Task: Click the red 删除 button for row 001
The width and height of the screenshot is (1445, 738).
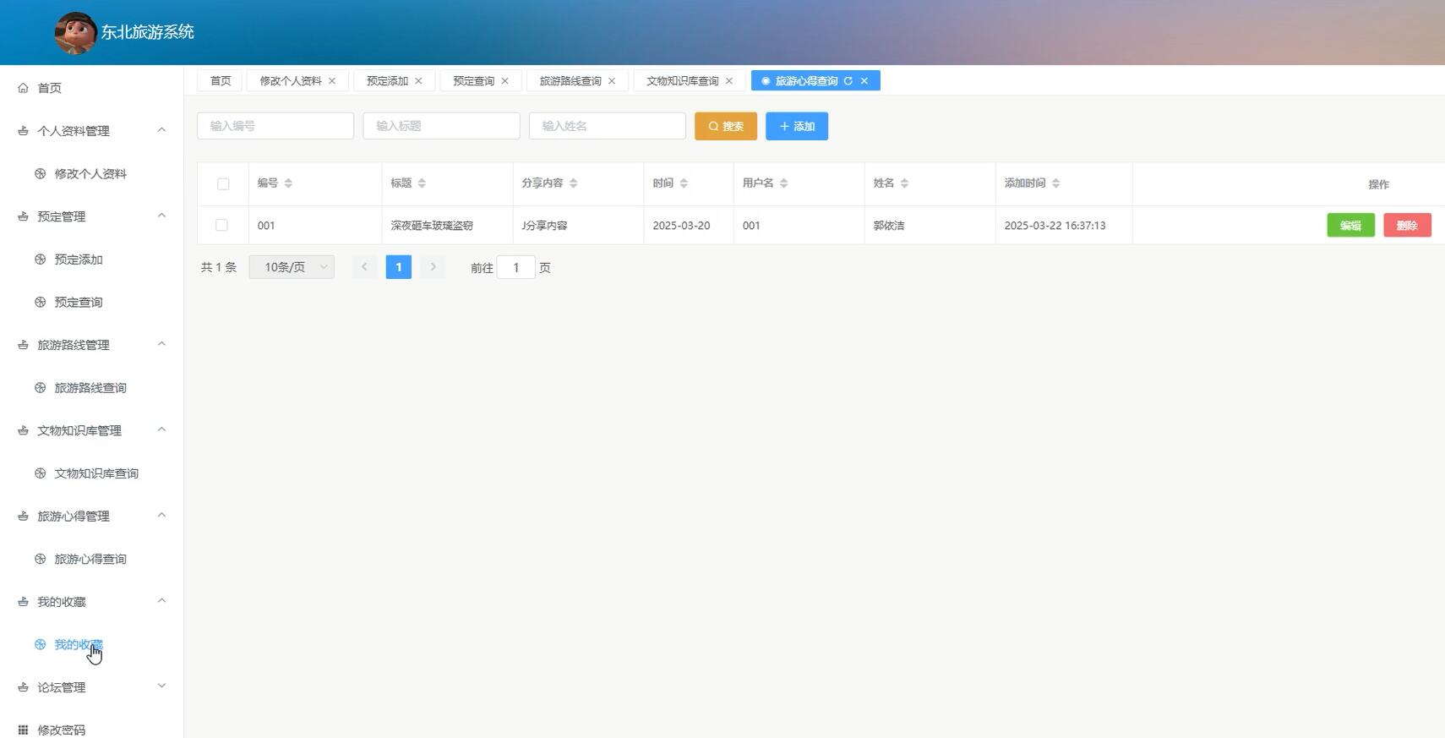Action: point(1407,226)
